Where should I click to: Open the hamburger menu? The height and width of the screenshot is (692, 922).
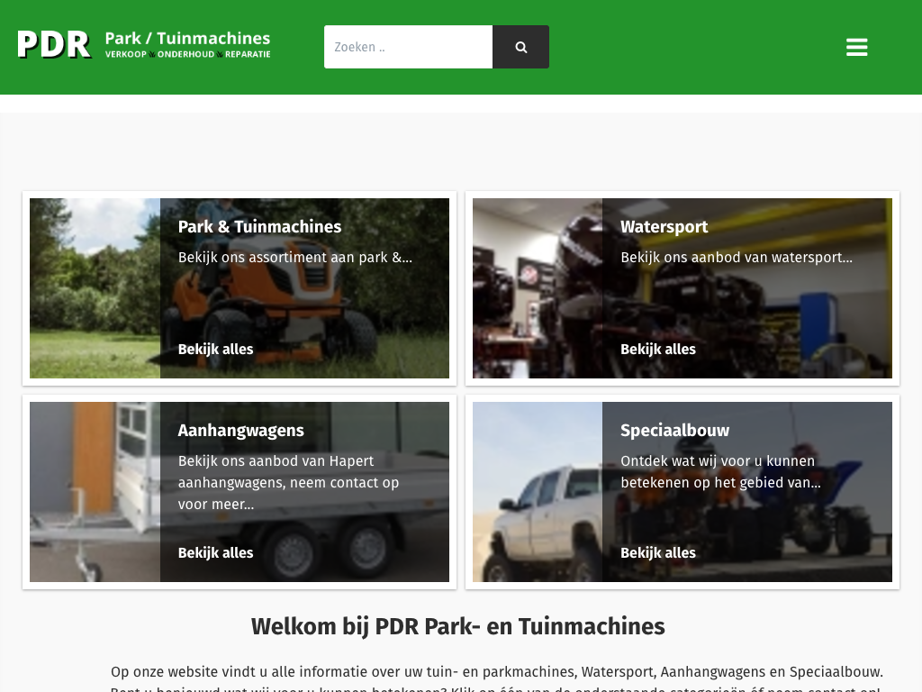pos(857,47)
